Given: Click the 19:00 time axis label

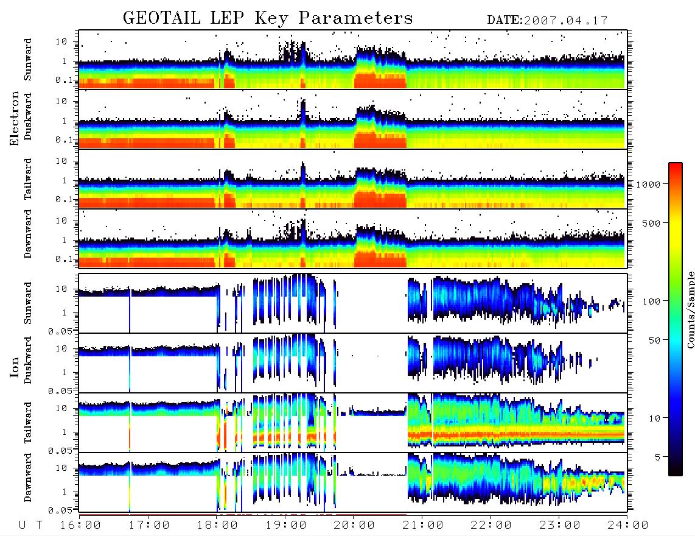Looking at the screenshot, I should 286,525.
